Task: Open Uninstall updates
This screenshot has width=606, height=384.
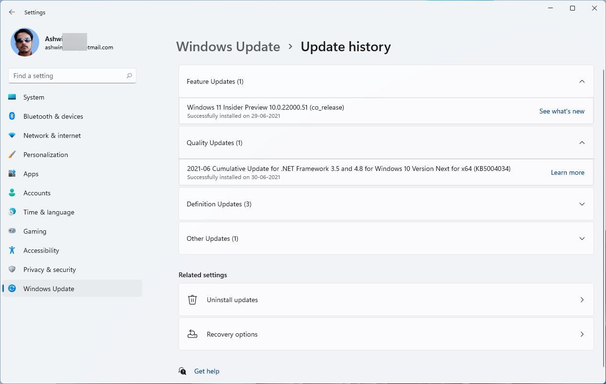Action: point(386,300)
